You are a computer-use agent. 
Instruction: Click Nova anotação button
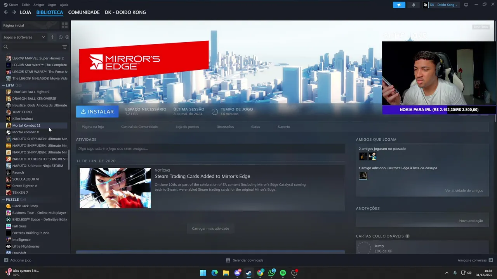click(471, 221)
